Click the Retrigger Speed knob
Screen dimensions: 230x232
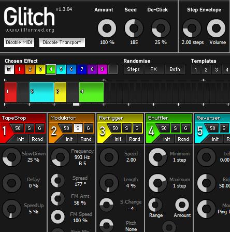point(109,157)
